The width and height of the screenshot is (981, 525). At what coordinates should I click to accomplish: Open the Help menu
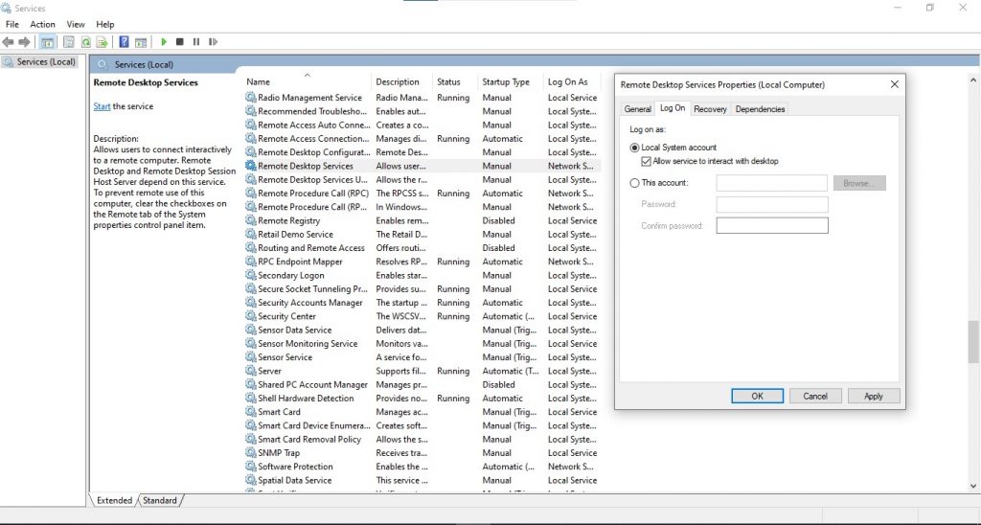tap(105, 24)
